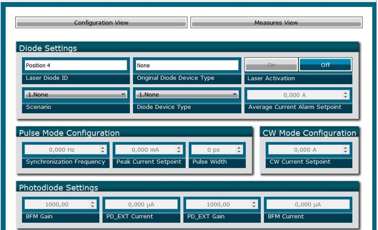
Task: Decrease CW Current Setpoint with down arrow
Action: tap(345, 151)
